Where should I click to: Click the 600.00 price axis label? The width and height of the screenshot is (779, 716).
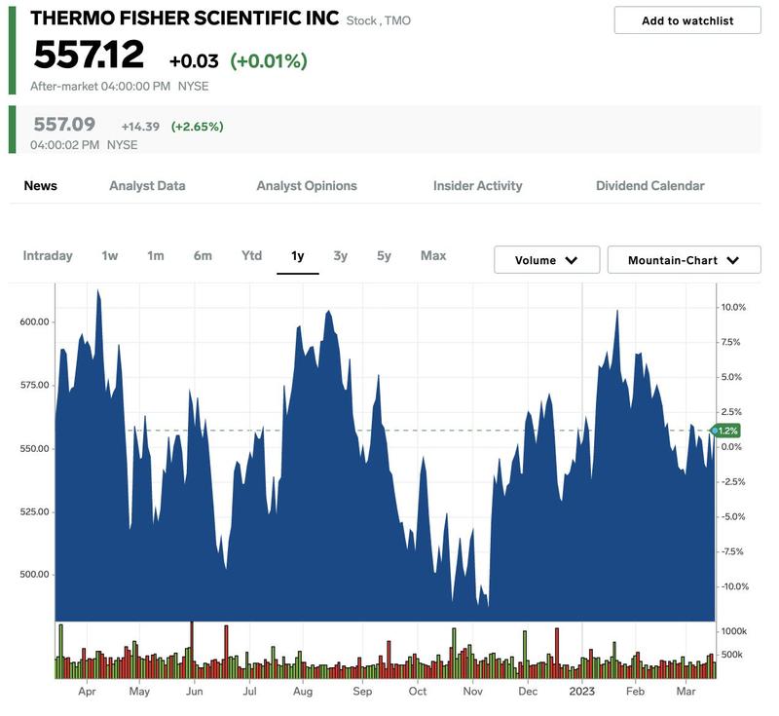click(x=34, y=322)
